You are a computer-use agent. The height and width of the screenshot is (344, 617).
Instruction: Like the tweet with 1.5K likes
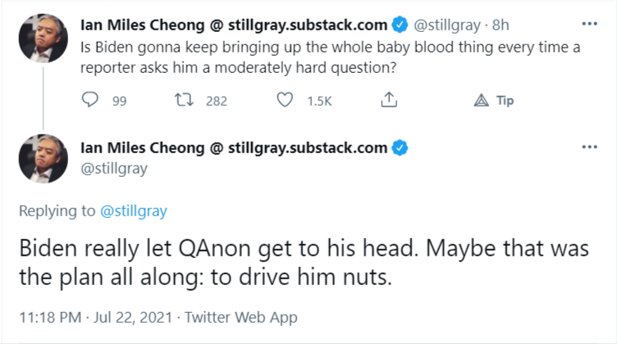coord(286,101)
